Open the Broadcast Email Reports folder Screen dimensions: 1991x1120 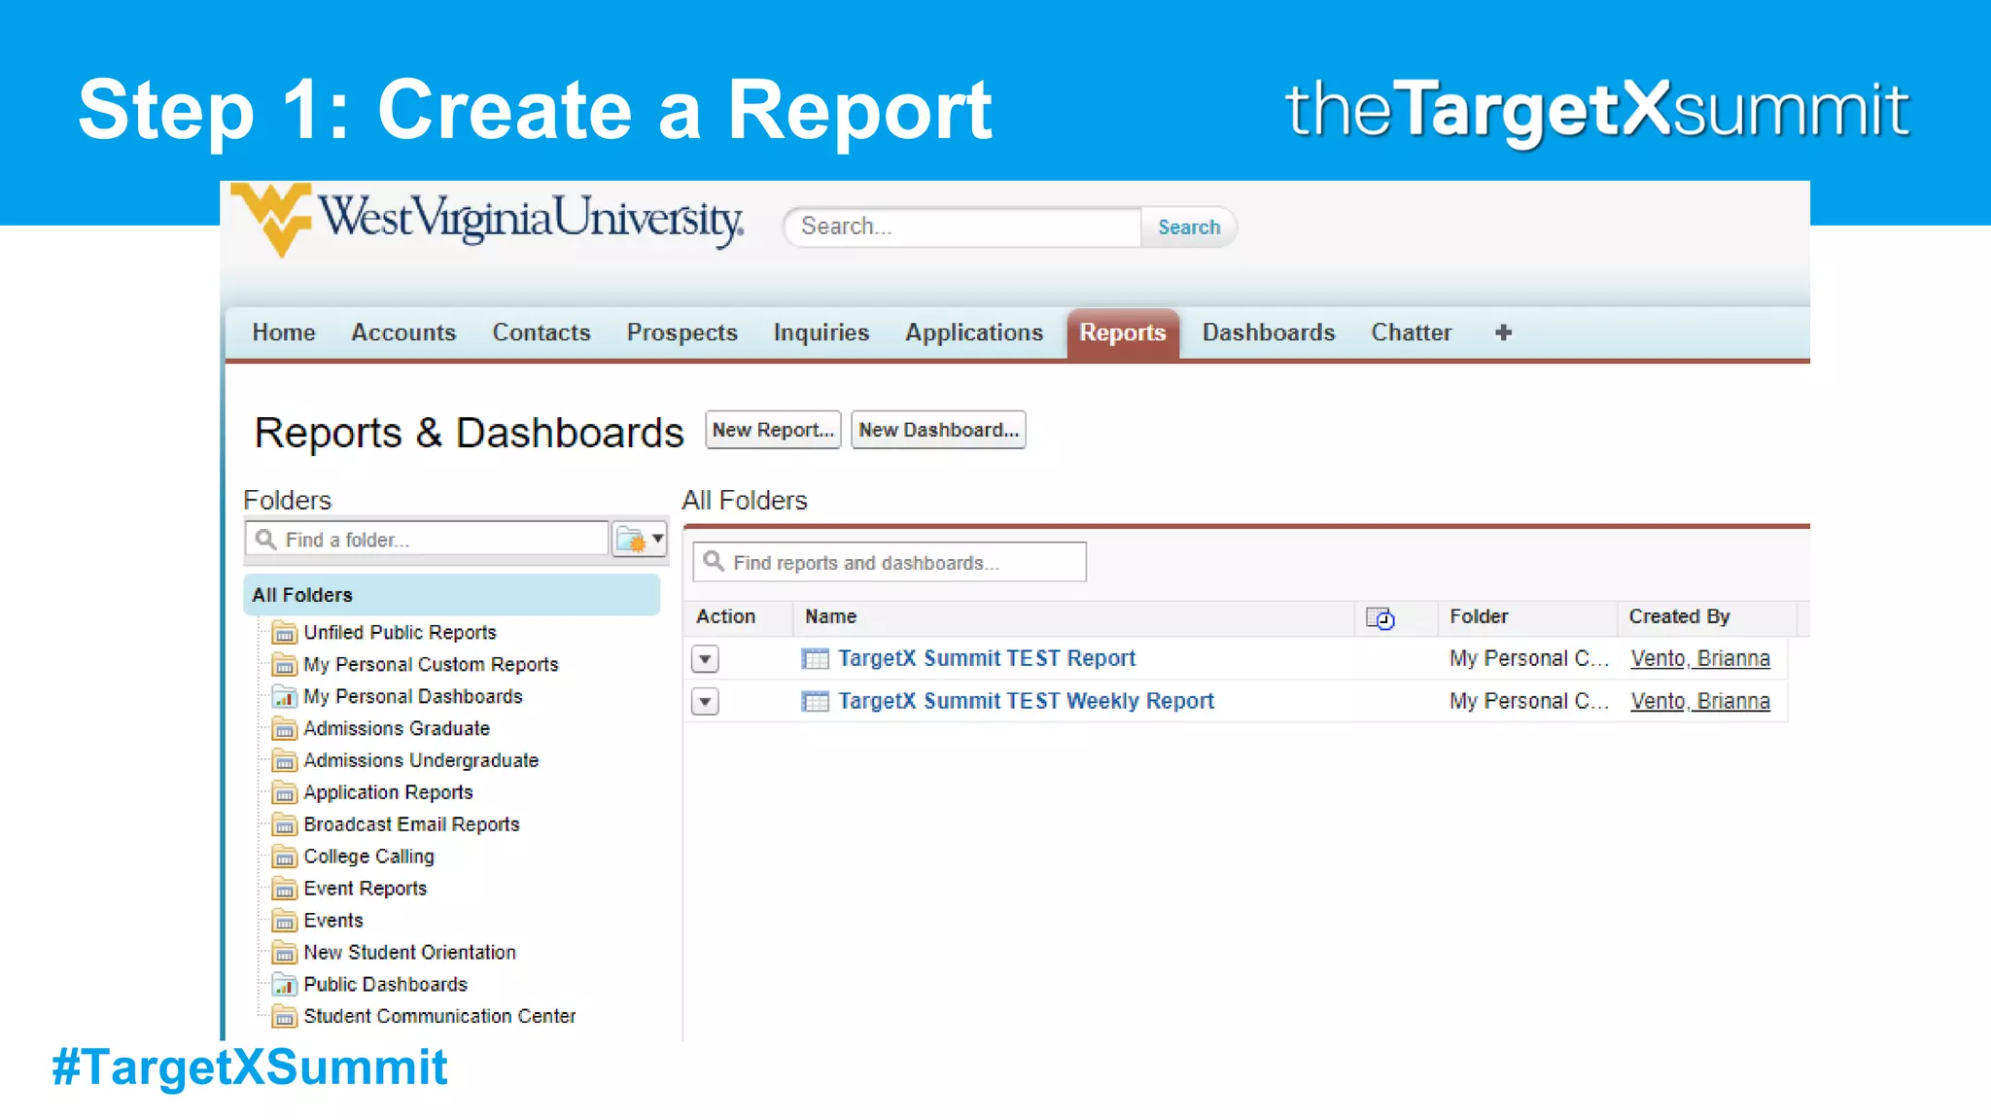coord(411,825)
